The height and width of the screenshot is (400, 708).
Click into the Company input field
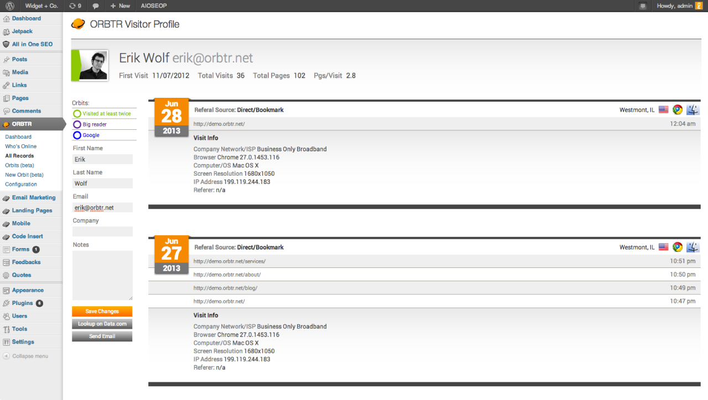pos(102,231)
